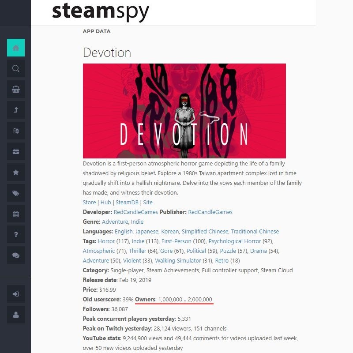The height and width of the screenshot is (353, 353).
Task: Open the search icon in sidebar
Action: point(16,68)
